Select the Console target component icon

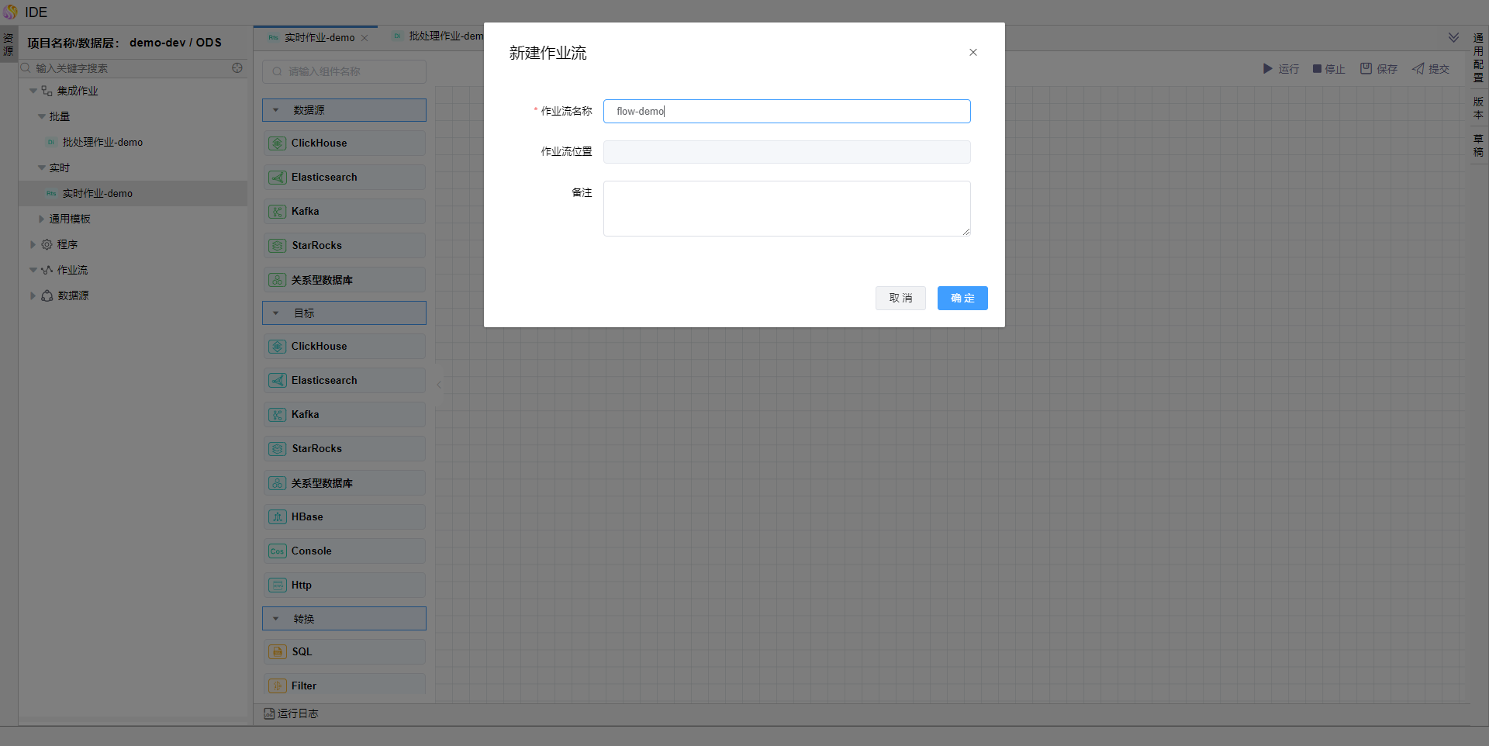click(277, 551)
